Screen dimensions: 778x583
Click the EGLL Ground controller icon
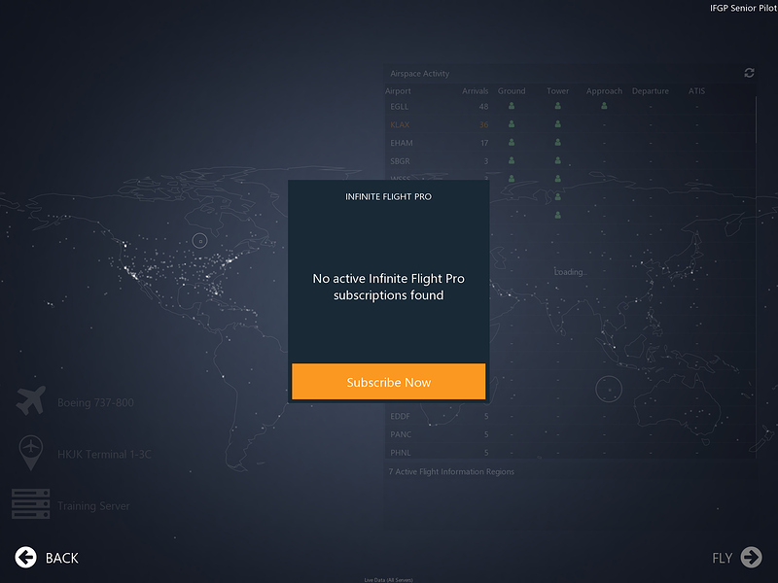pos(512,106)
